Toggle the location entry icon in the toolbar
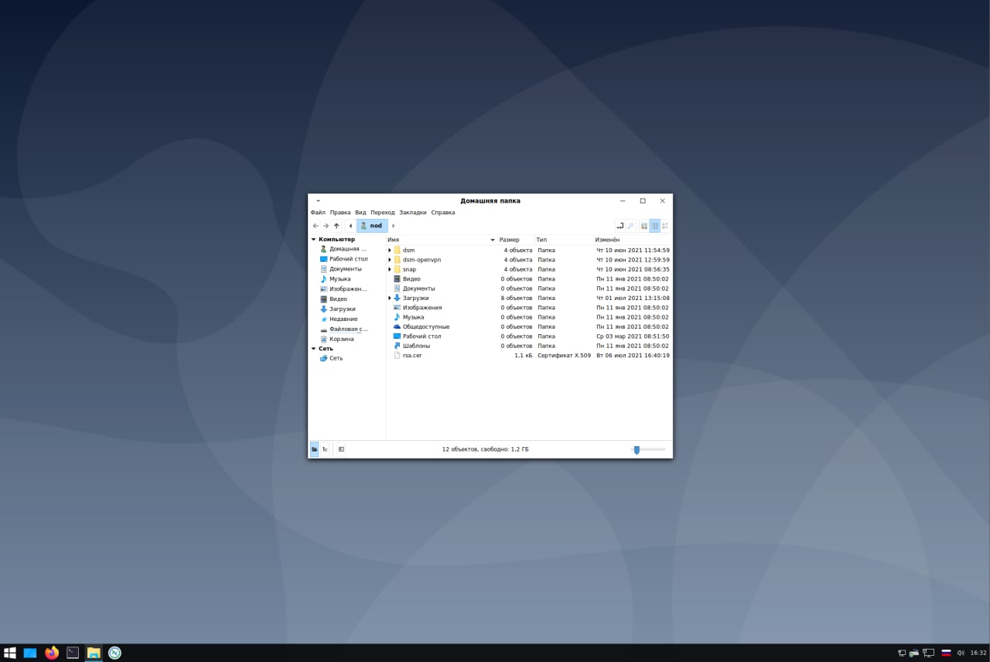 click(620, 226)
